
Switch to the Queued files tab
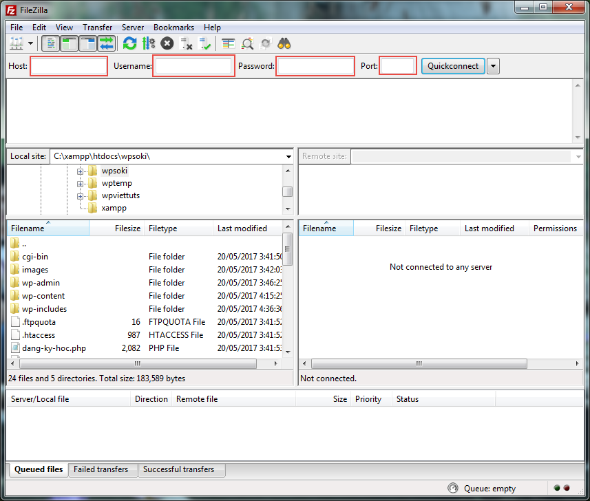click(x=39, y=469)
